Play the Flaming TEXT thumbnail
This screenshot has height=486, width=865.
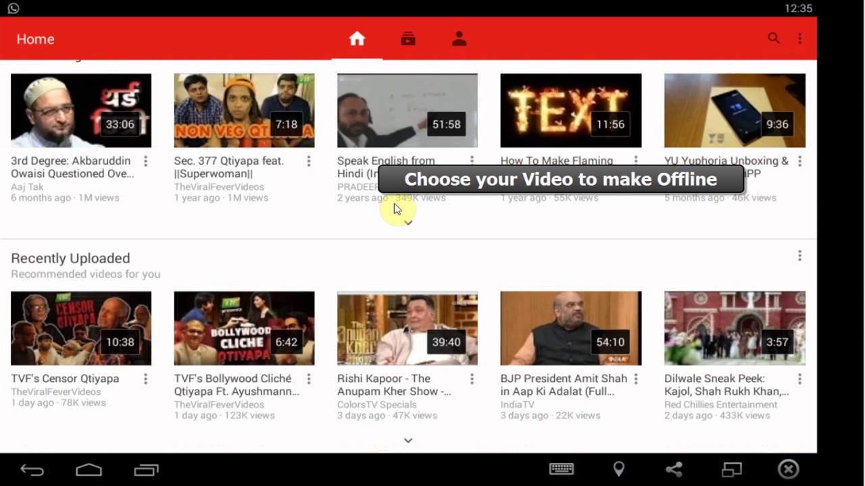[571, 111]
